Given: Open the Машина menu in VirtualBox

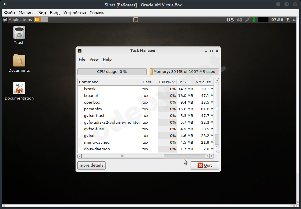Looking at the screenshot, I should click(26, 13).
